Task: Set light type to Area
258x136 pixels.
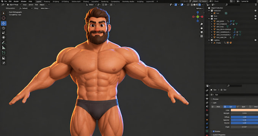Action: [x=253, y=107]
